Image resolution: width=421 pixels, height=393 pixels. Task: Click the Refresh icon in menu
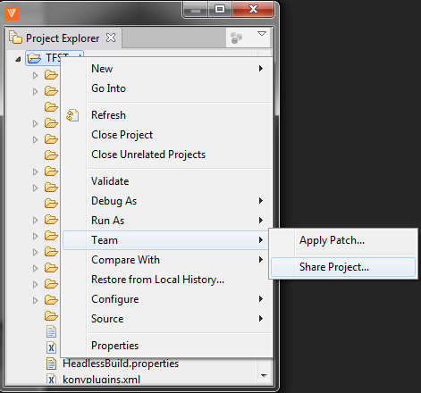click(72, 115)
